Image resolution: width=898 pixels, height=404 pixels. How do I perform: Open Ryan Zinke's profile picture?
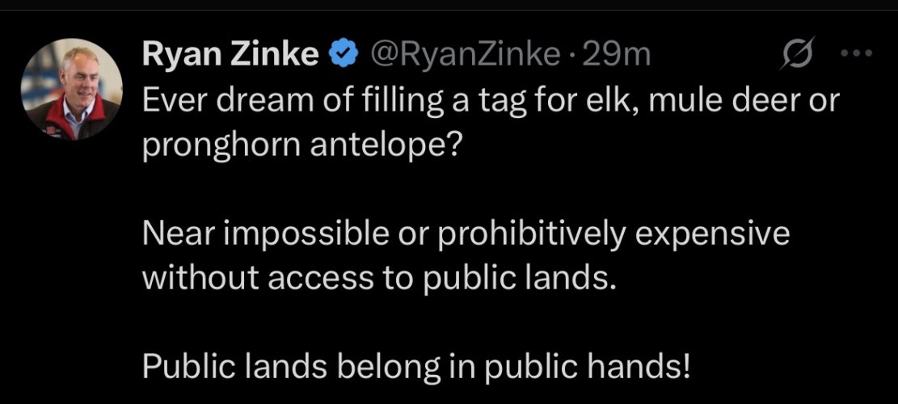(x=73, y=89)
